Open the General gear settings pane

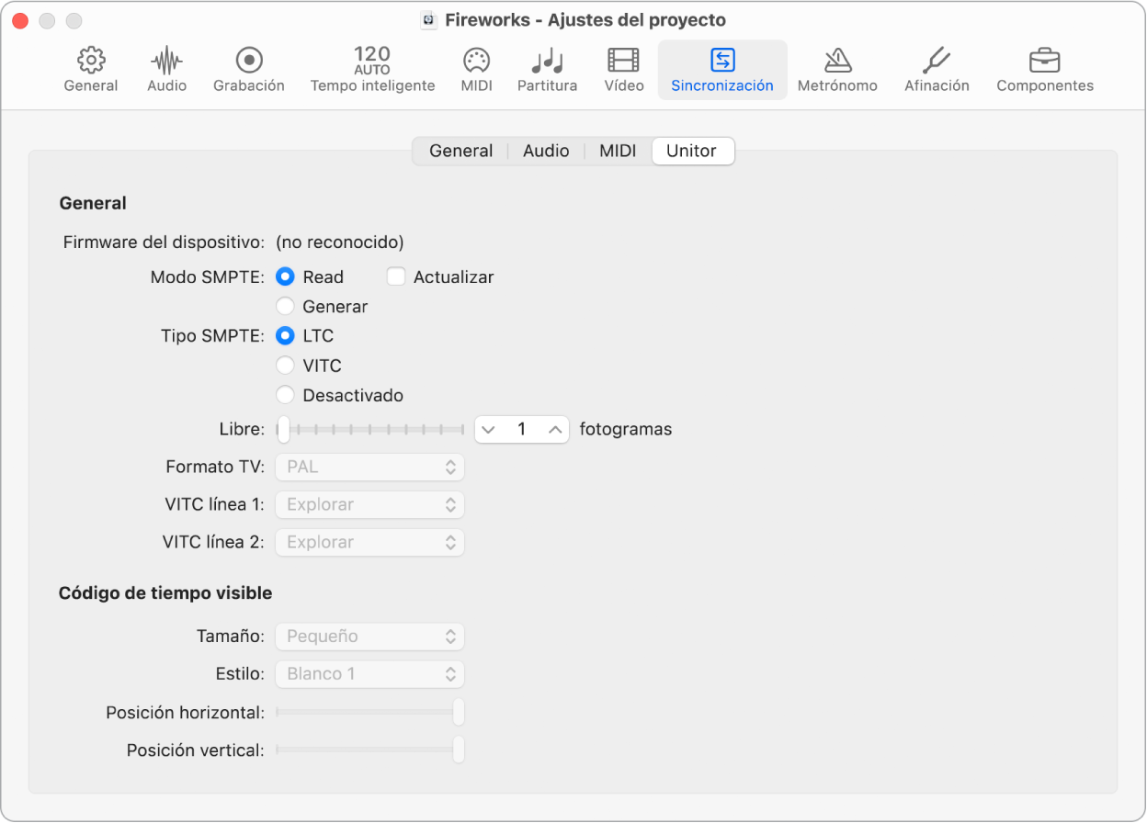click(91, 71)
